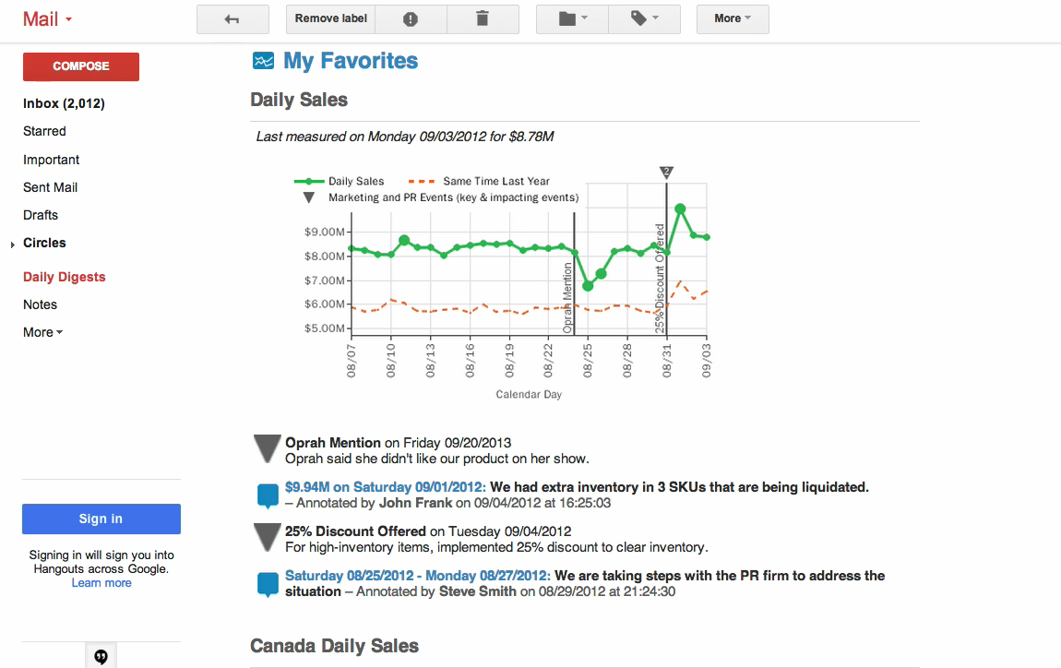This screenshot has width=1061, height=668.
Task: Click the back arrow toolbar button
Action: point(232,19)
